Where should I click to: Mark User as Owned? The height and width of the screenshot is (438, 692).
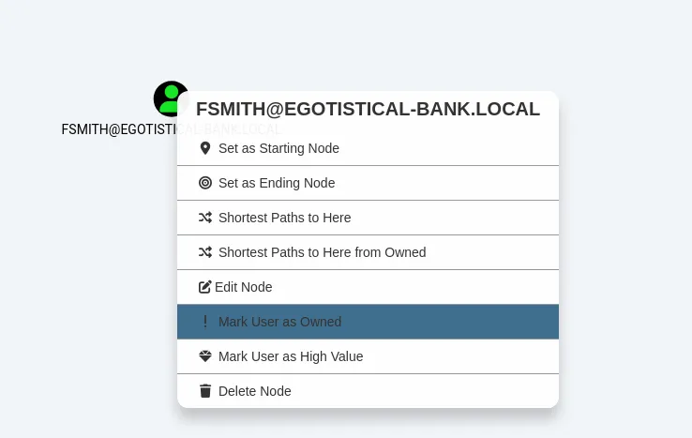pyautogui.click(x=279, y=322)
